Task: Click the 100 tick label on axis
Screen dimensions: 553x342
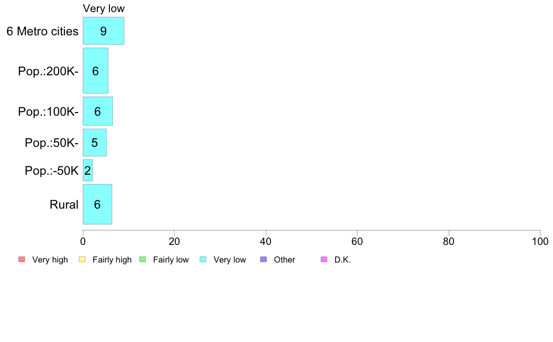Action: coord(540,241)
